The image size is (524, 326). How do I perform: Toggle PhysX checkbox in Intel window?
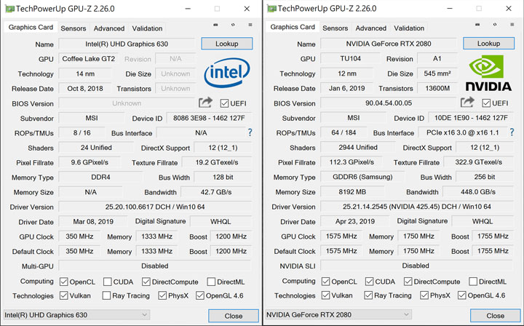[162, 295]
